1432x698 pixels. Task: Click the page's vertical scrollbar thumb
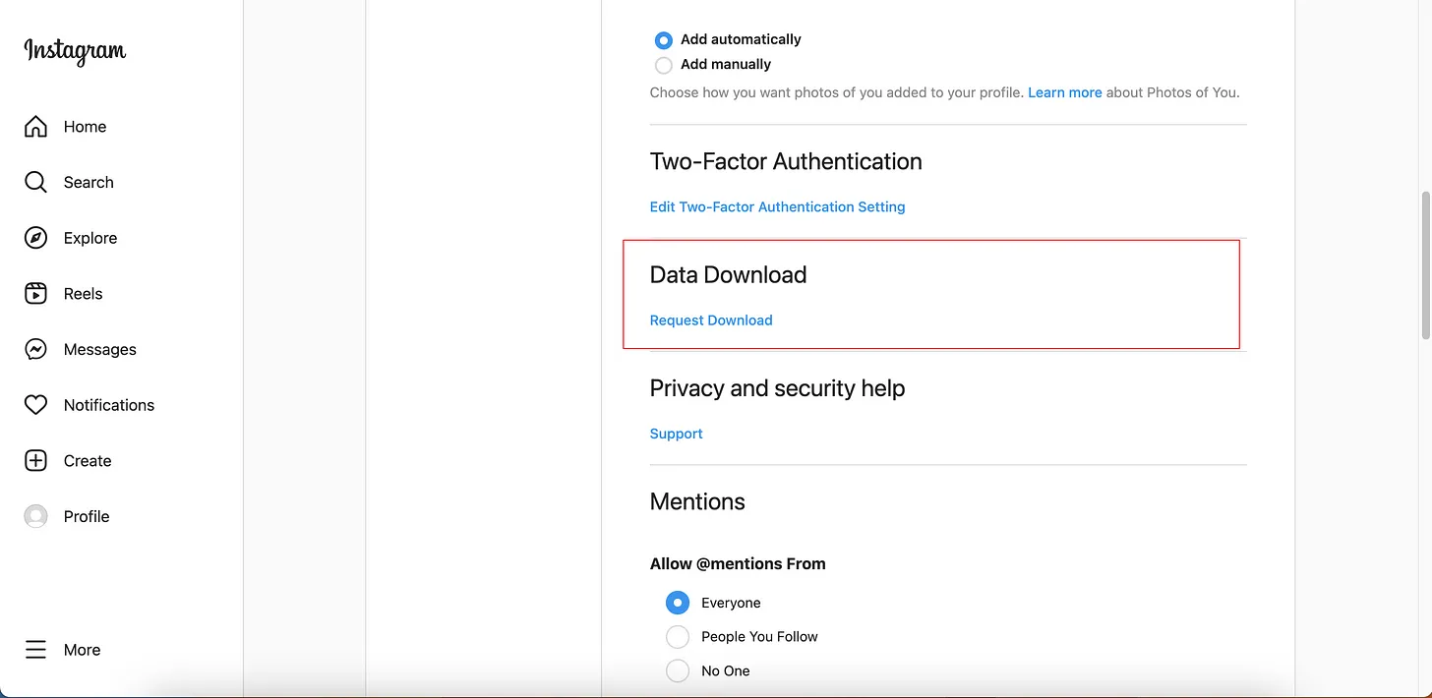(x=1425, y=265)
